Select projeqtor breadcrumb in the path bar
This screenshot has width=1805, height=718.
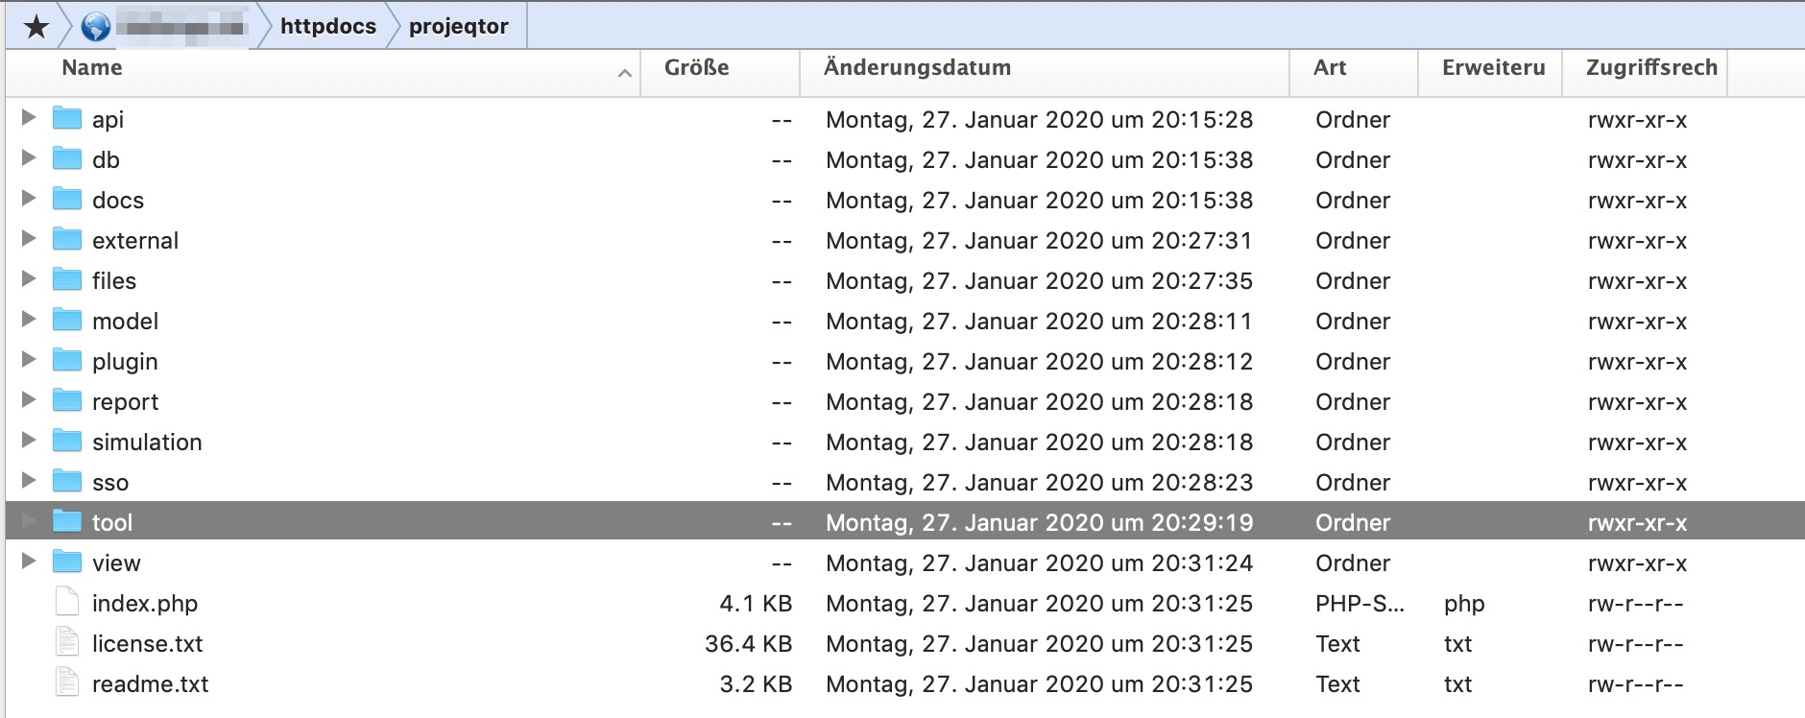458,27
